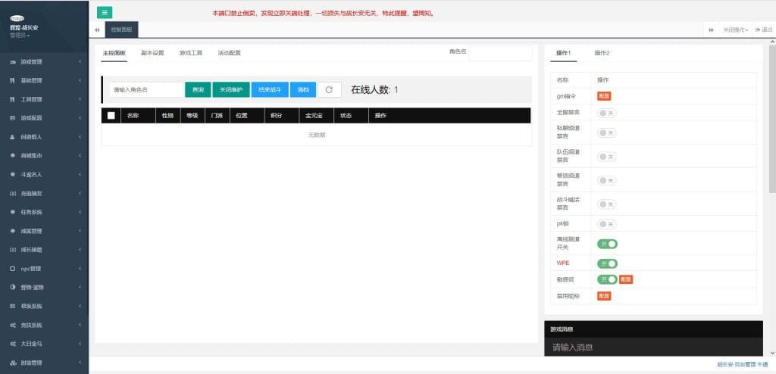
Task: Open the 管理员 user dropdown
Action: coord(20,36)
